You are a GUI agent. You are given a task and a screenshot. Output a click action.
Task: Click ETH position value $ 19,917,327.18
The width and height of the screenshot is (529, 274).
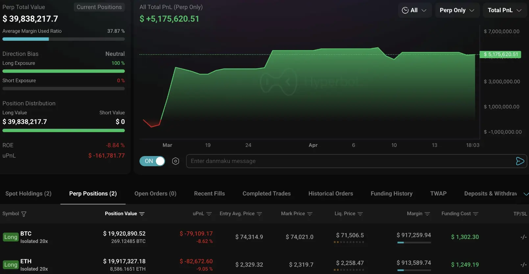click(x=124, y=261)
